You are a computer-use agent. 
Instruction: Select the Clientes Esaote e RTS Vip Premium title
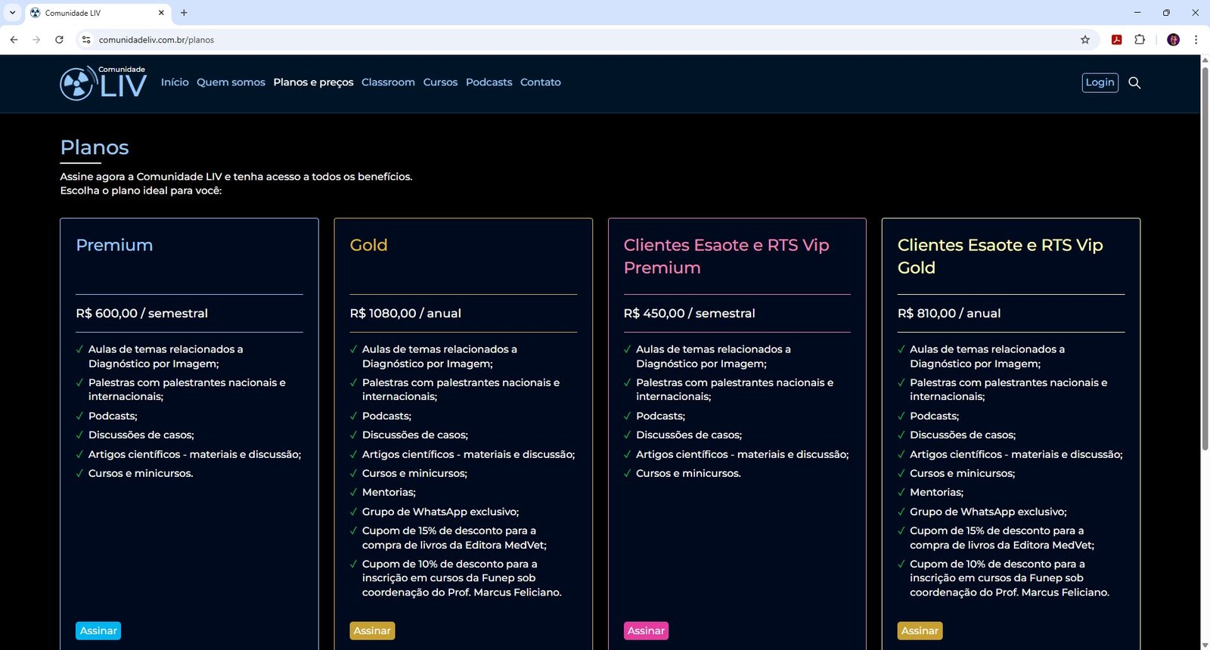point(726,256)
